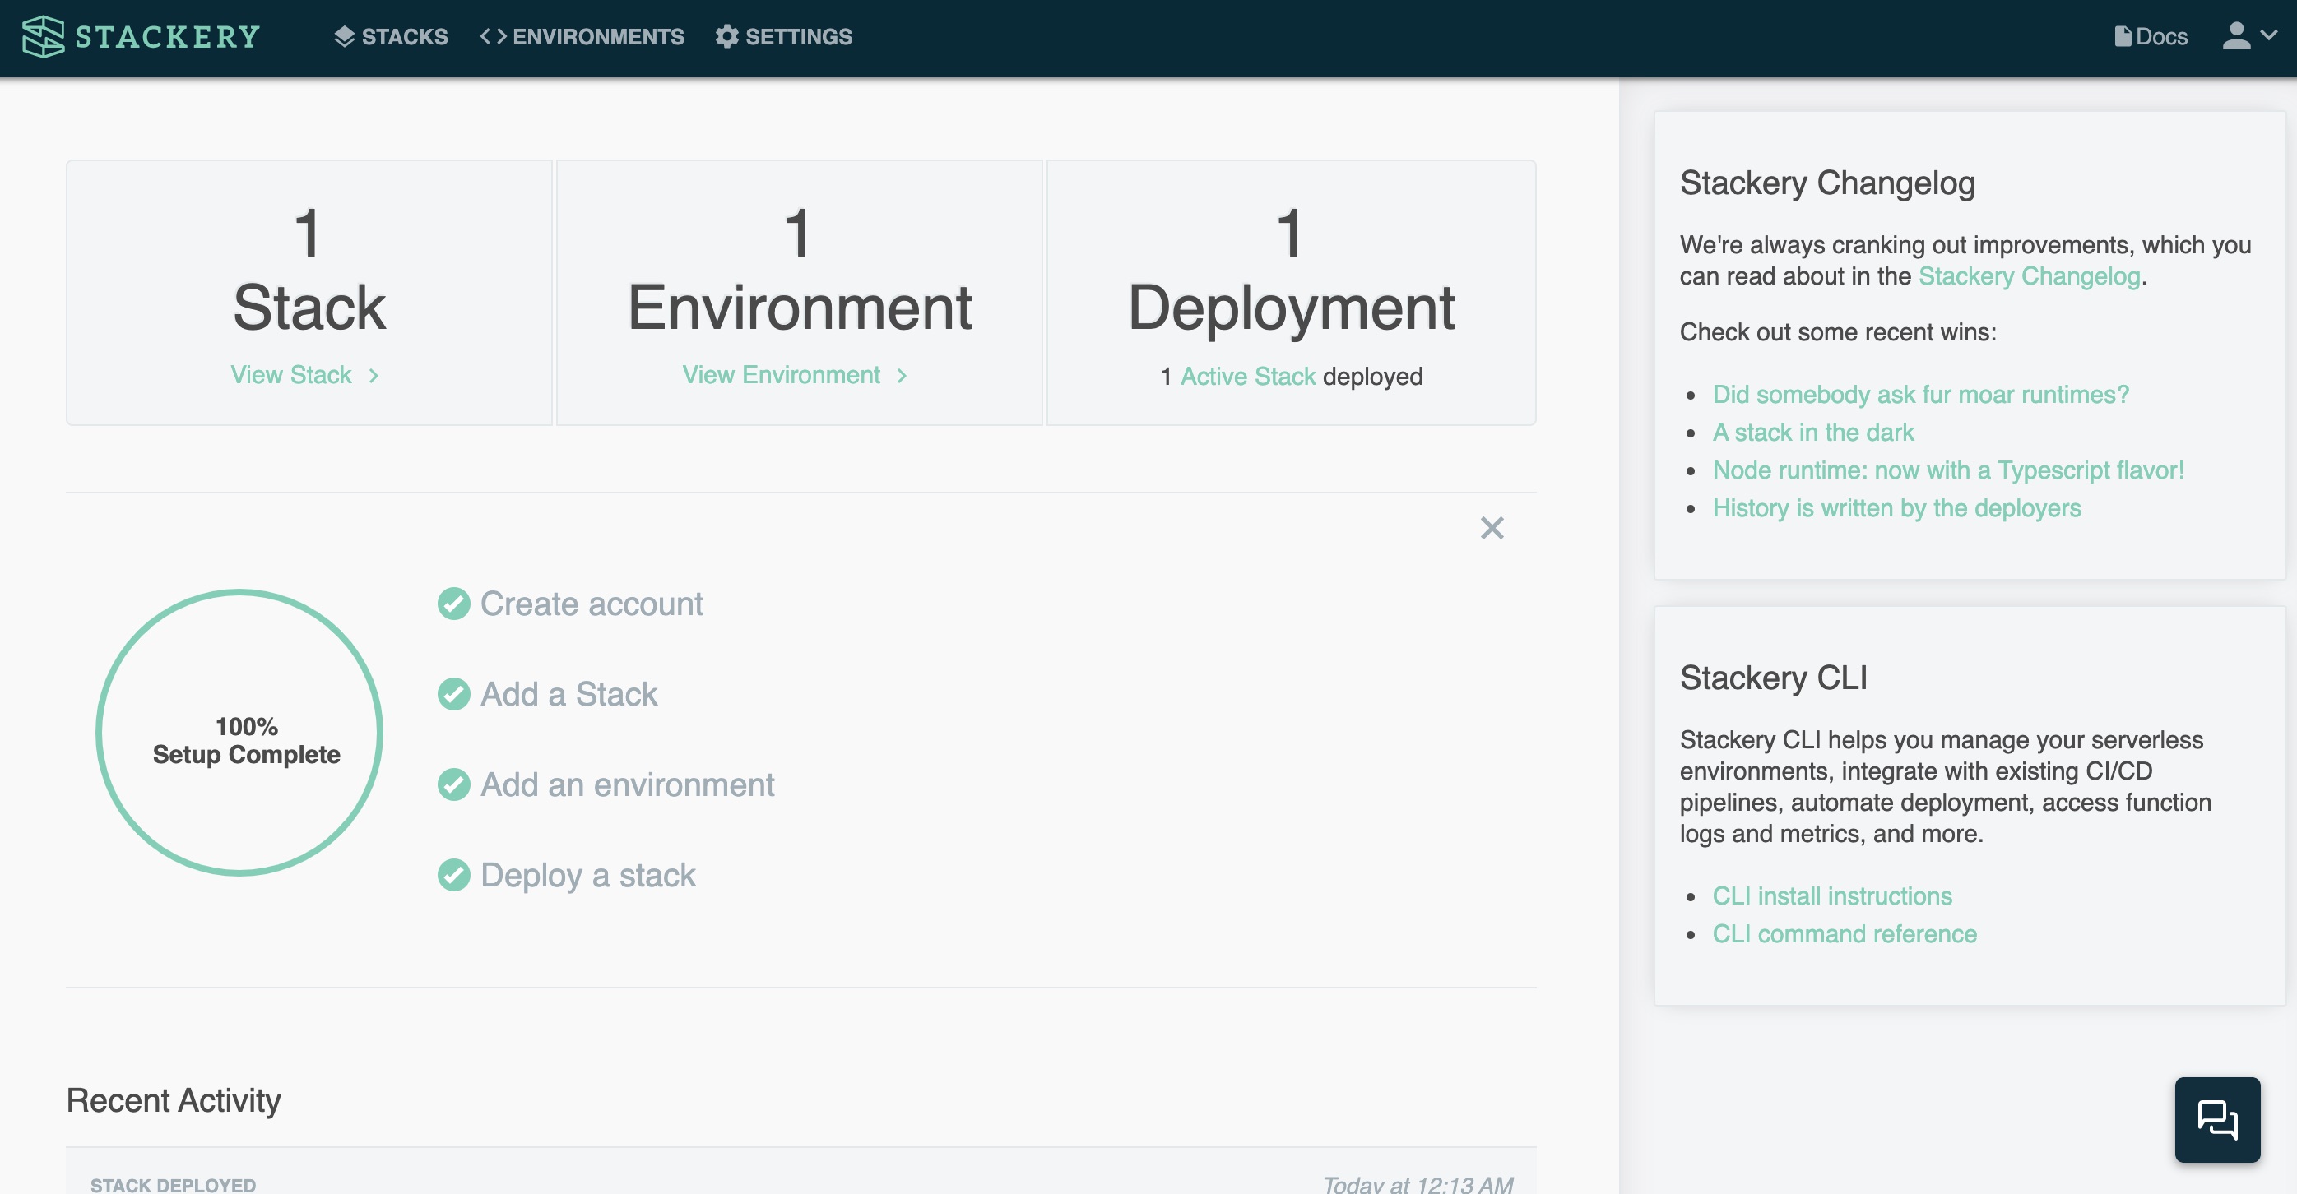Click the View Environment arrow
The image size is (2297, 1194).
click(902, 375)
